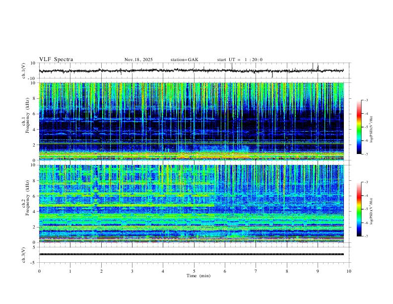Click time axis tick label "2"
The image size is (393, 304).
[x=101, y=271]
